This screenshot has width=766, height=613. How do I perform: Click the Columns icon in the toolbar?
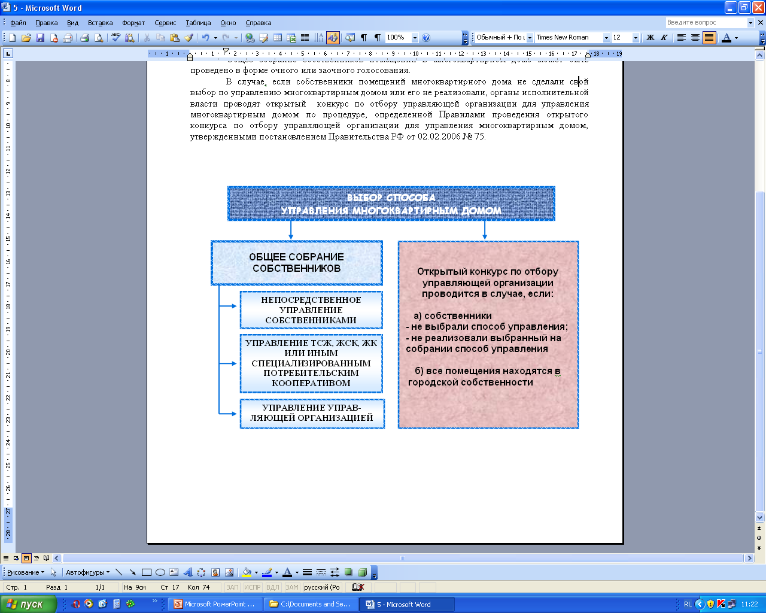[x=305, y=37]
